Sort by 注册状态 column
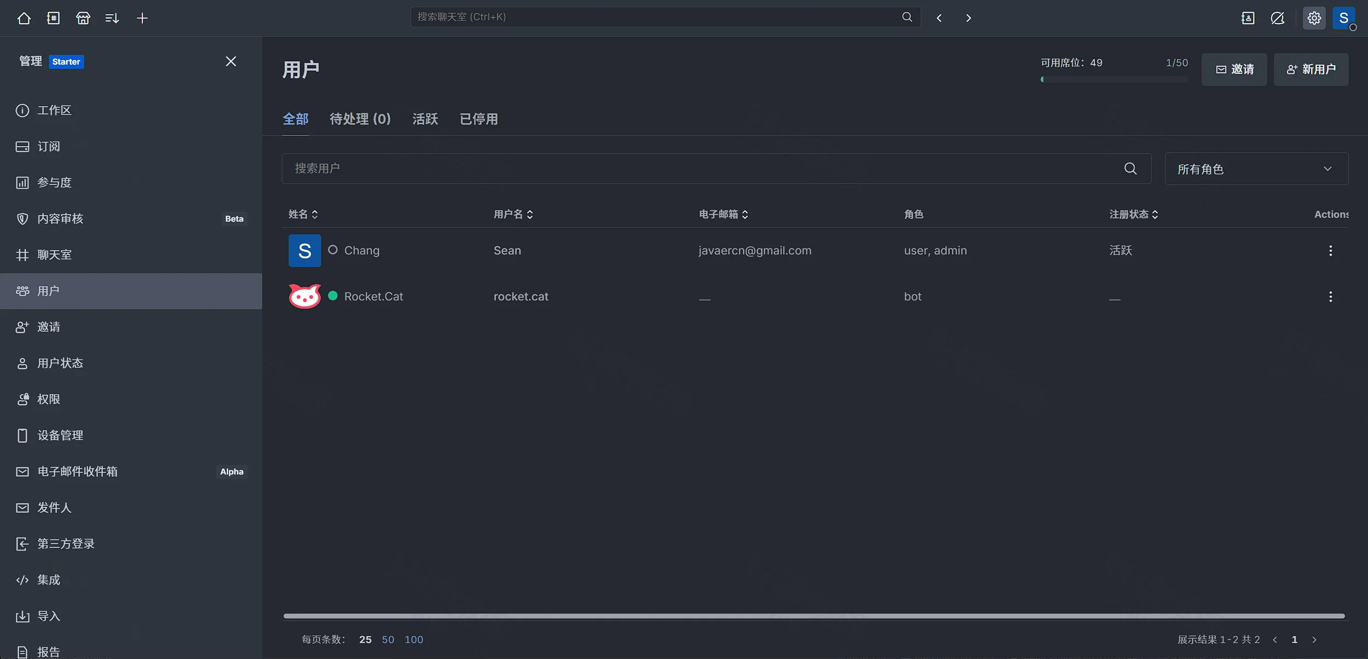1368x659 pixels. [1134, 215]
